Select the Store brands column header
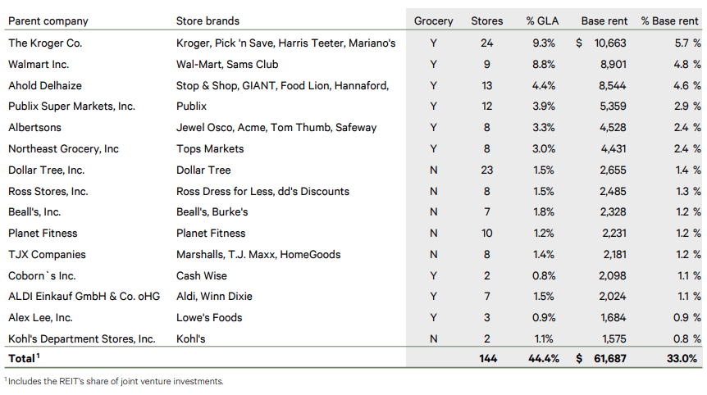Viewport: 707px width, 395px height. coord(208,21)
